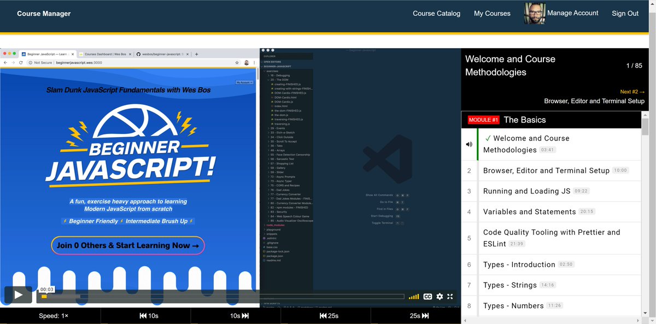Rewind video by 10s
This screenshot has width=656, height=324.
[x=149, y=316]
